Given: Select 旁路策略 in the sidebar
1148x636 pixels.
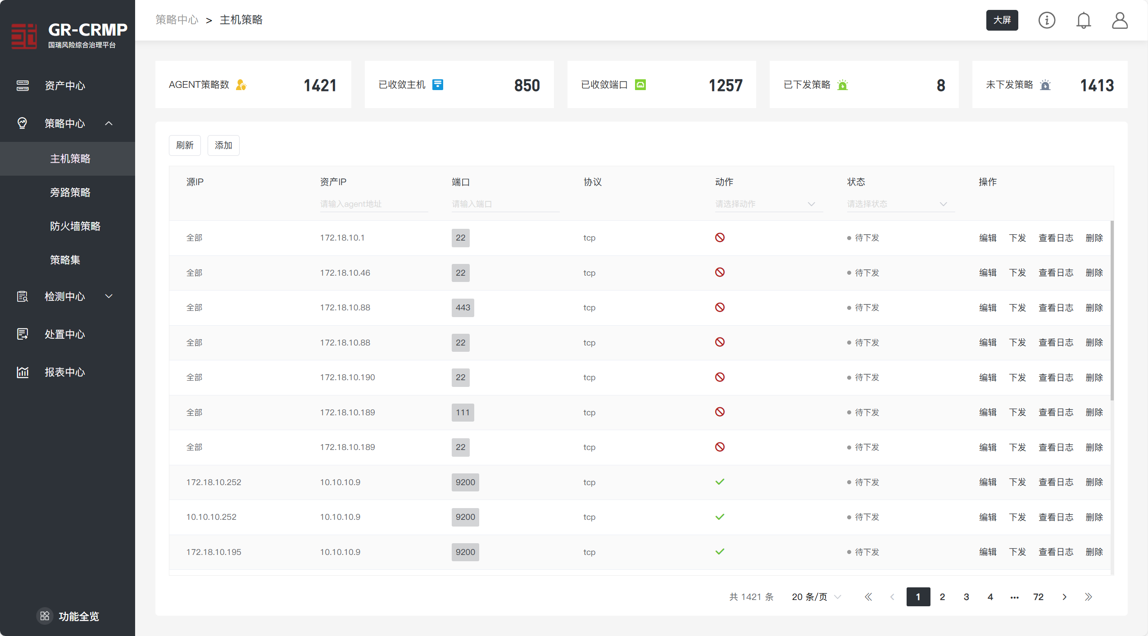Looking at the screenshot, I should pos(70,192).
